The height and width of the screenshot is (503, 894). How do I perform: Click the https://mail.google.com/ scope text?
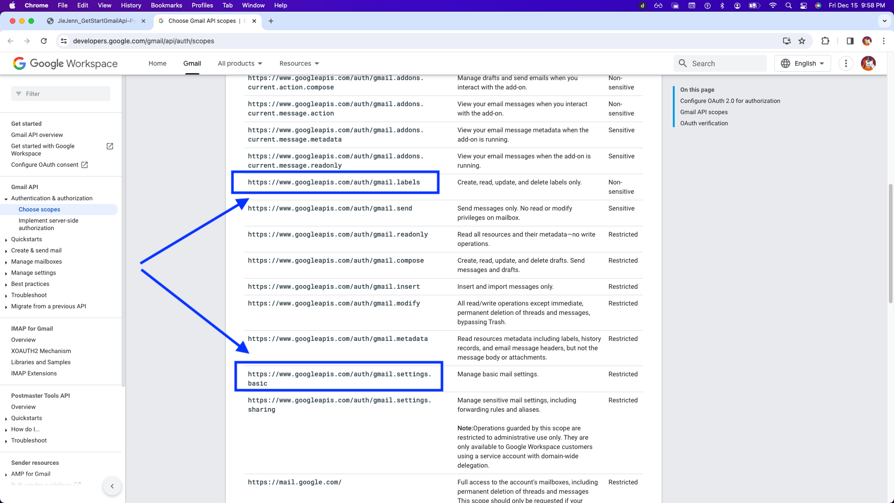click(x=295, y=483)
